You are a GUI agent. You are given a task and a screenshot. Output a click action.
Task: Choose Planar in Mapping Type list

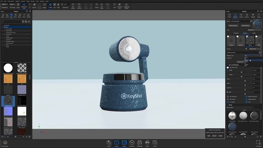[253, 58]
